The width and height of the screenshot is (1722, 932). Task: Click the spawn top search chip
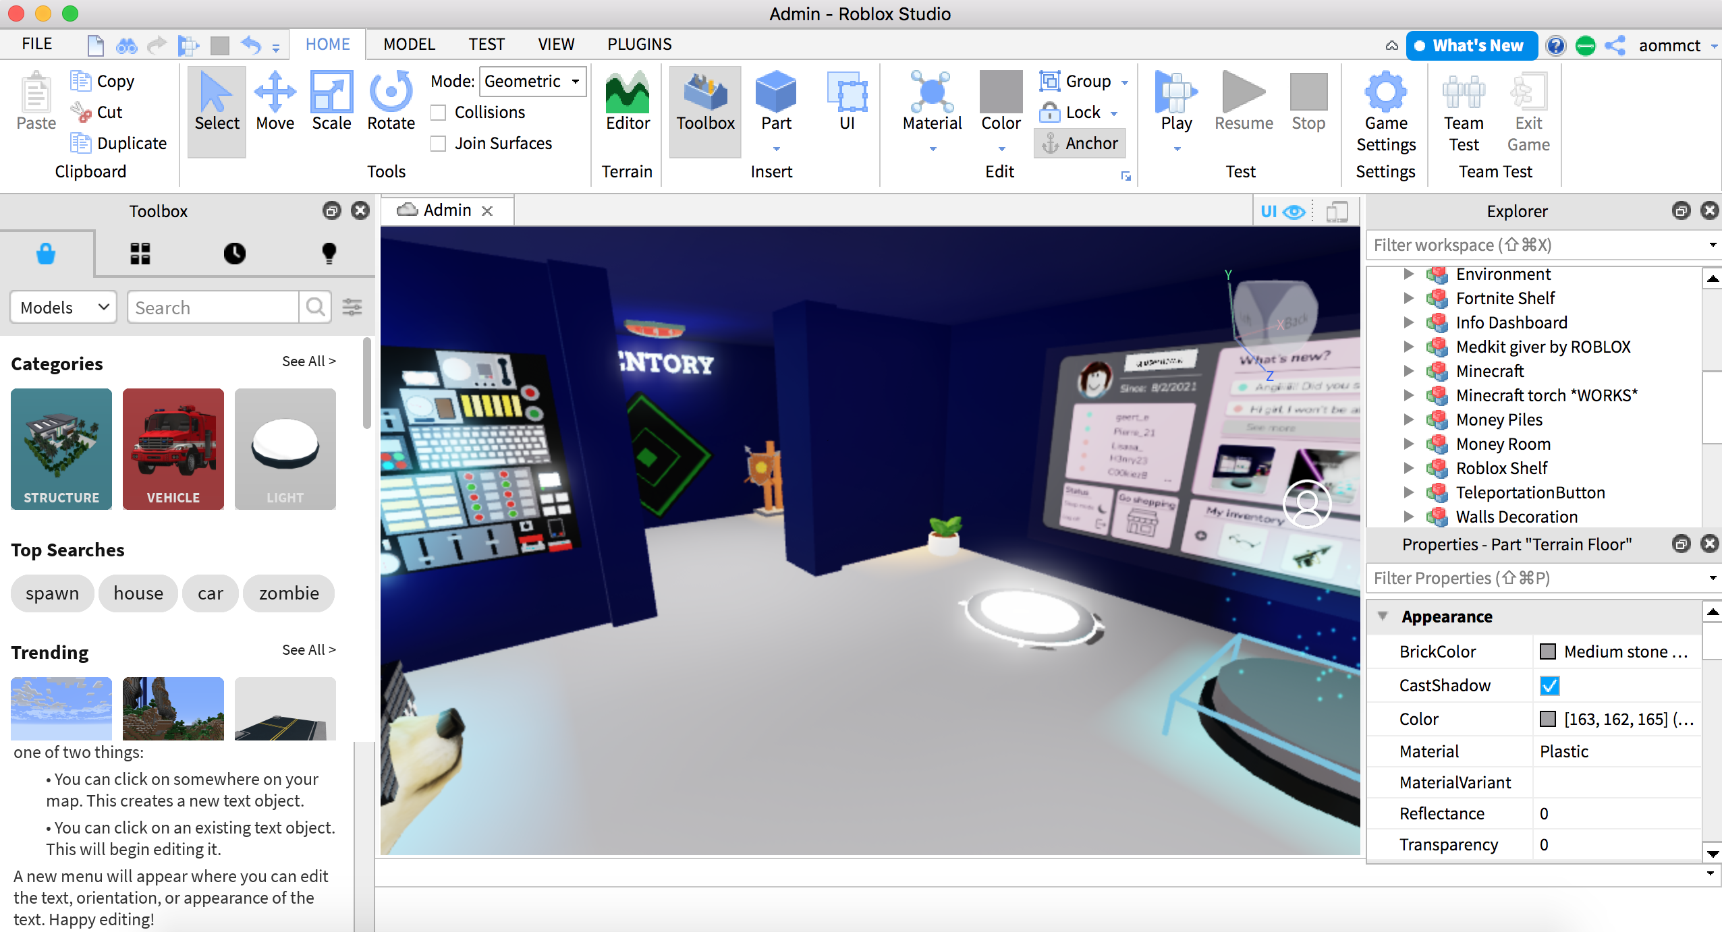pos(52,593)
